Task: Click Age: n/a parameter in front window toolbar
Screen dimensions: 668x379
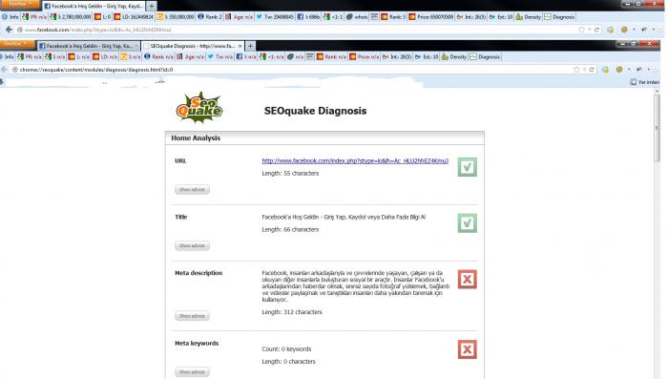Action: point(191,56)
